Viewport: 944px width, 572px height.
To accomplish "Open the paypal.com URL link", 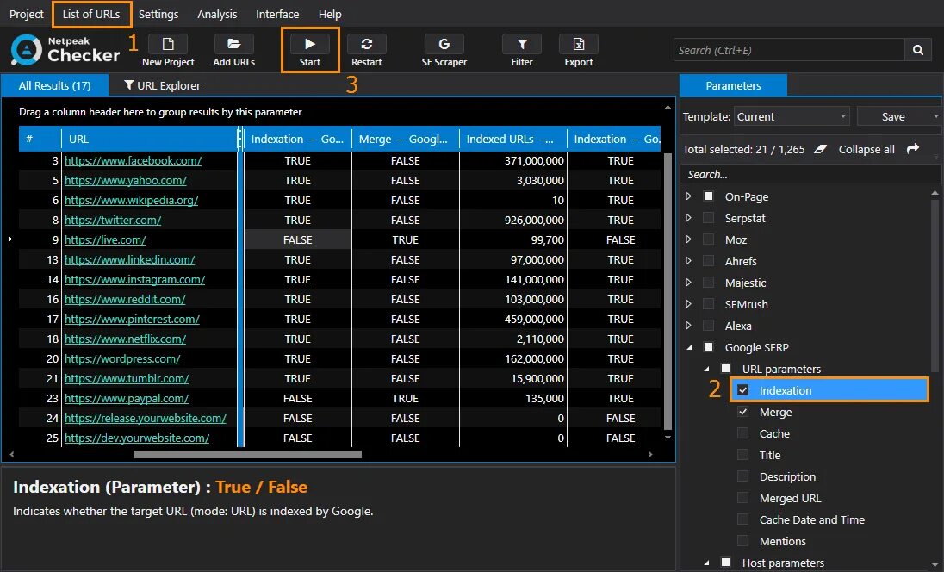I will [127, 398].
